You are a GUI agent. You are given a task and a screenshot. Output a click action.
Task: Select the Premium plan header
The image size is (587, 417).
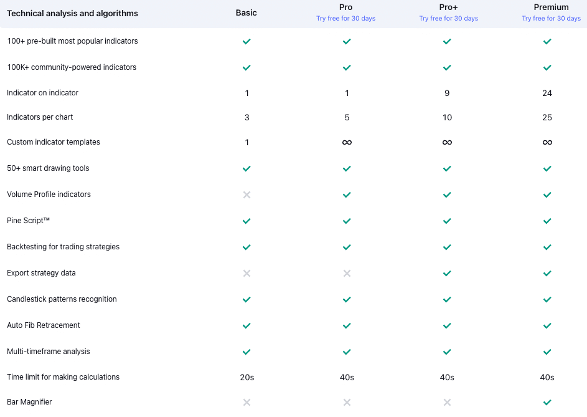(551, 7)
